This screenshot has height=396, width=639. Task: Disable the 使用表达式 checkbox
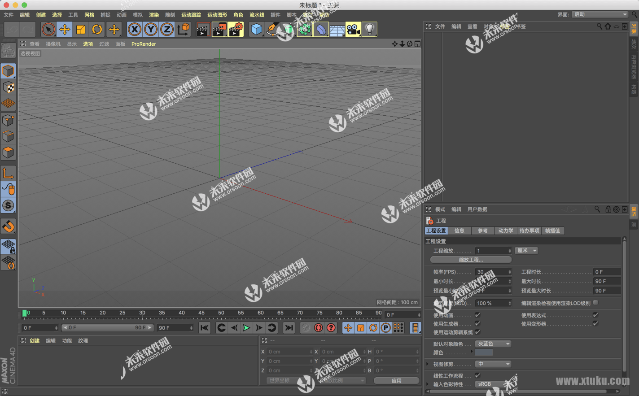[x=595, y=315]
